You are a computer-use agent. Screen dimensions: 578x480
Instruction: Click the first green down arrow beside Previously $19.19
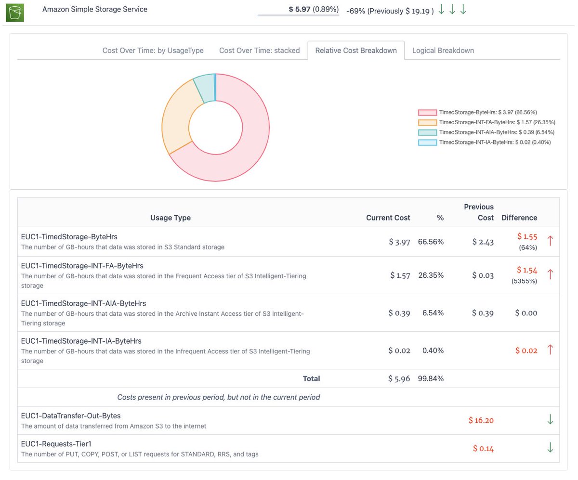tap(441, 10)
